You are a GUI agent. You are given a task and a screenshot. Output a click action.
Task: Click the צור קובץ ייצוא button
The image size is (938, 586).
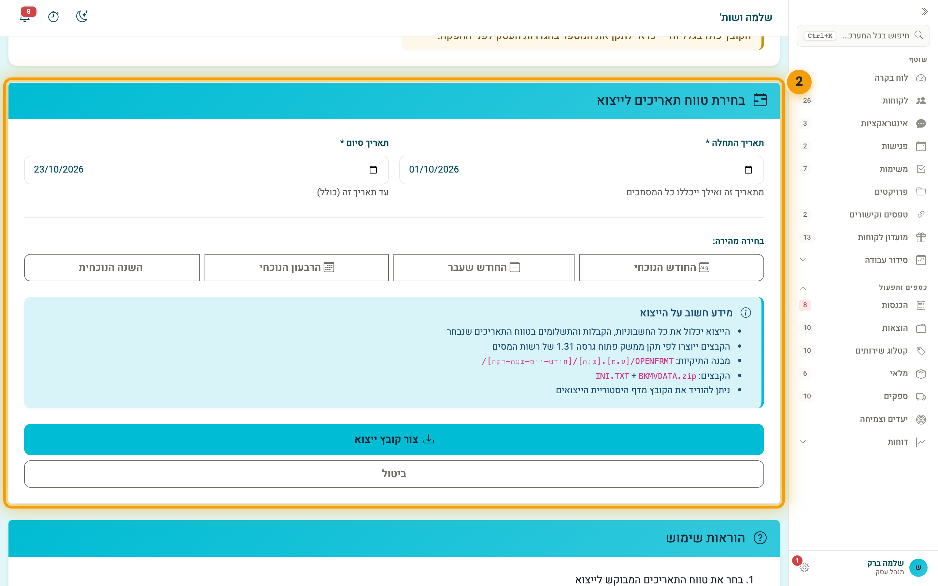coord(394,439)
